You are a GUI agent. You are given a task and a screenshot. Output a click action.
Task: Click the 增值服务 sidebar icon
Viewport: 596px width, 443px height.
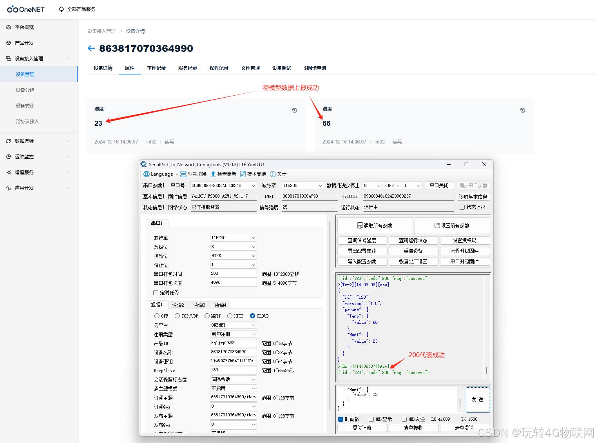[x=9, y=172]
